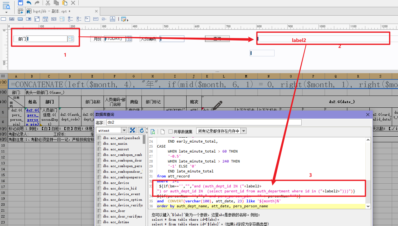Screen dimensions: 398x226
Task: Select the radio group widget icon
Action: click(71, 19)
